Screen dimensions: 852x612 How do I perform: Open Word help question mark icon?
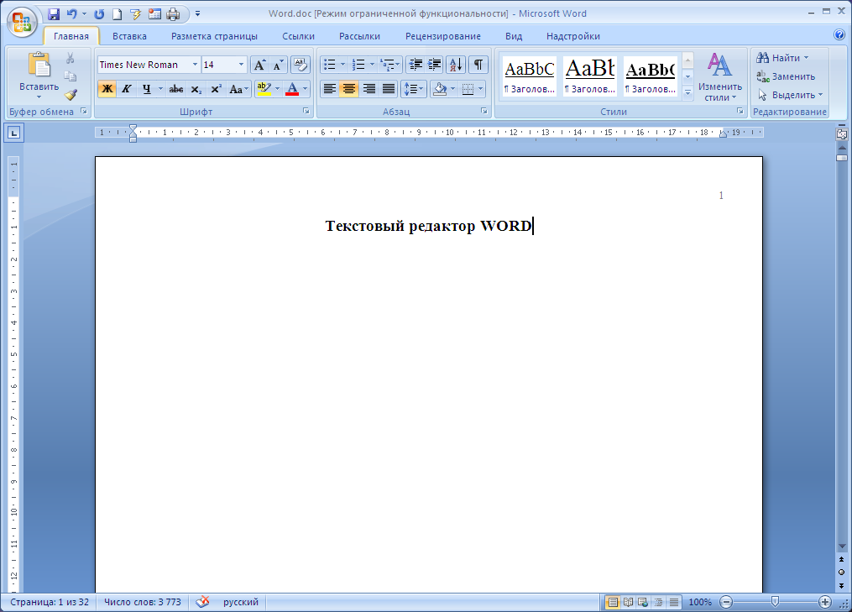839,34
